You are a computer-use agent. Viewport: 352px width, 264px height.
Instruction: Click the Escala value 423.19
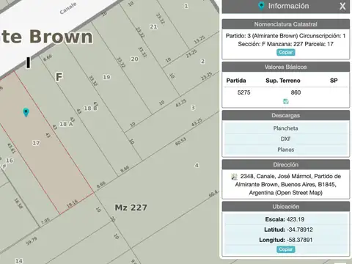tap(296, 219)
